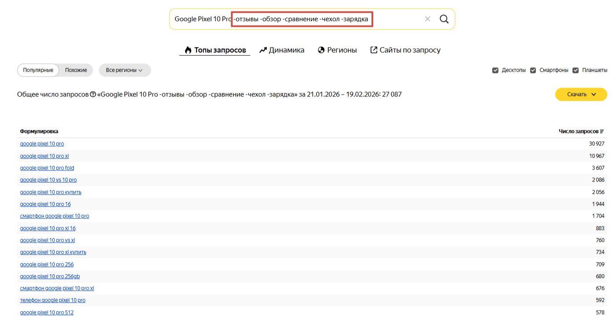
Task: Open the Регионы tab
Action: 337,50
